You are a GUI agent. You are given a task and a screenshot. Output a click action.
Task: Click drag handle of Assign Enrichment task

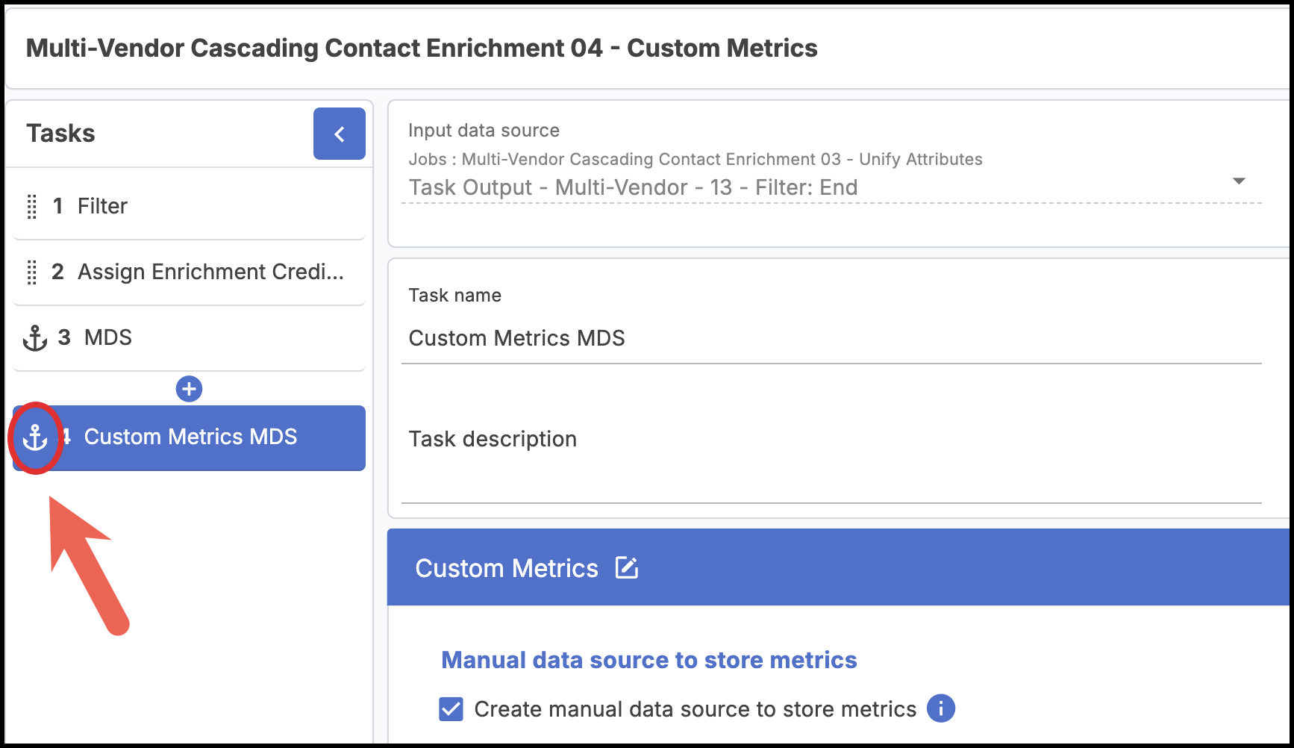tap(32, 272)
